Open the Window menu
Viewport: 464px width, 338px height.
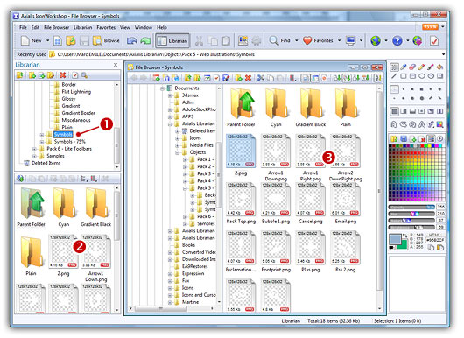click(144, 27)
